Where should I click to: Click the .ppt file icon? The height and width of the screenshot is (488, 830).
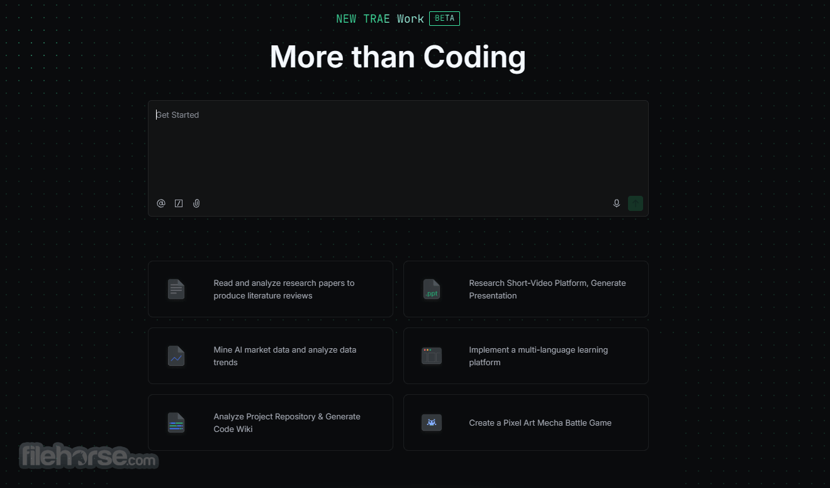[x=432, y=289]
